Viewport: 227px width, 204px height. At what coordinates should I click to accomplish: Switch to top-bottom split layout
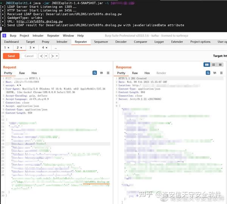[x=213, y=65]
